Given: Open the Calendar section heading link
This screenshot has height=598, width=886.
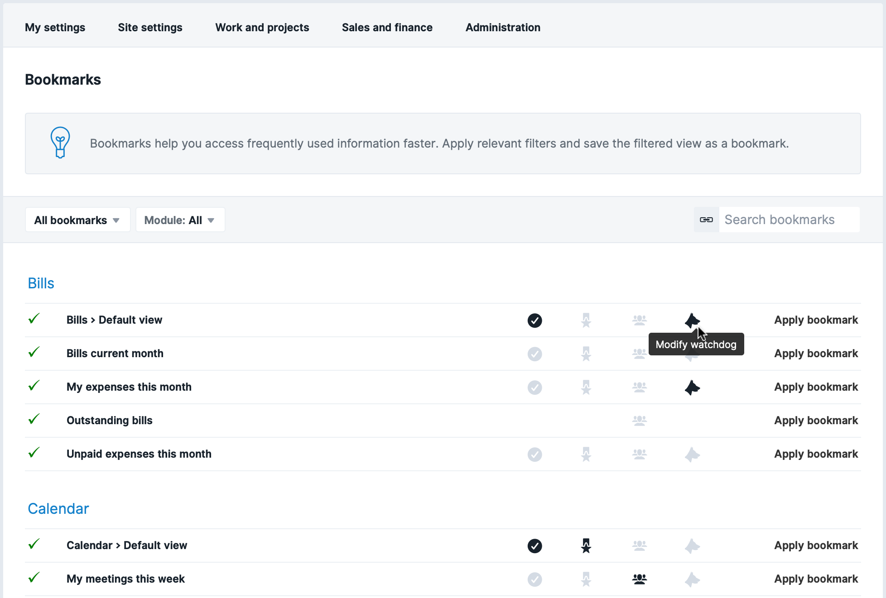Looking at the screenshot, I should 58,509.
